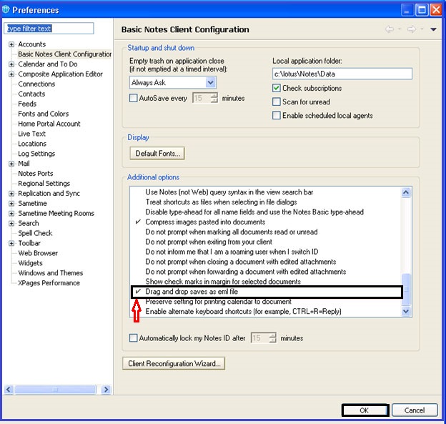Click the OK button
This screenshot has height=424, width=446.
coord(365,410)
